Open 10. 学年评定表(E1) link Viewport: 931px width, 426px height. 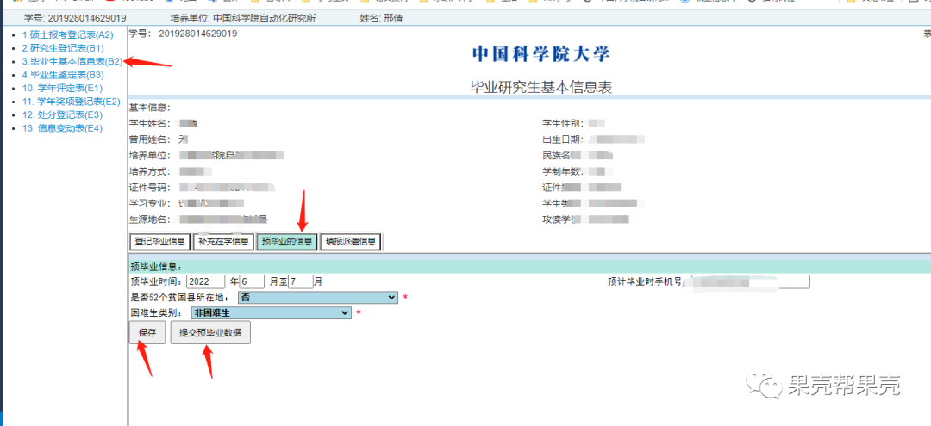click(x=62, y=89)
